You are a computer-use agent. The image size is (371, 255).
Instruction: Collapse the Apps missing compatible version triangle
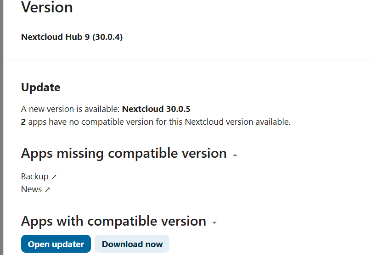(235, 155)
